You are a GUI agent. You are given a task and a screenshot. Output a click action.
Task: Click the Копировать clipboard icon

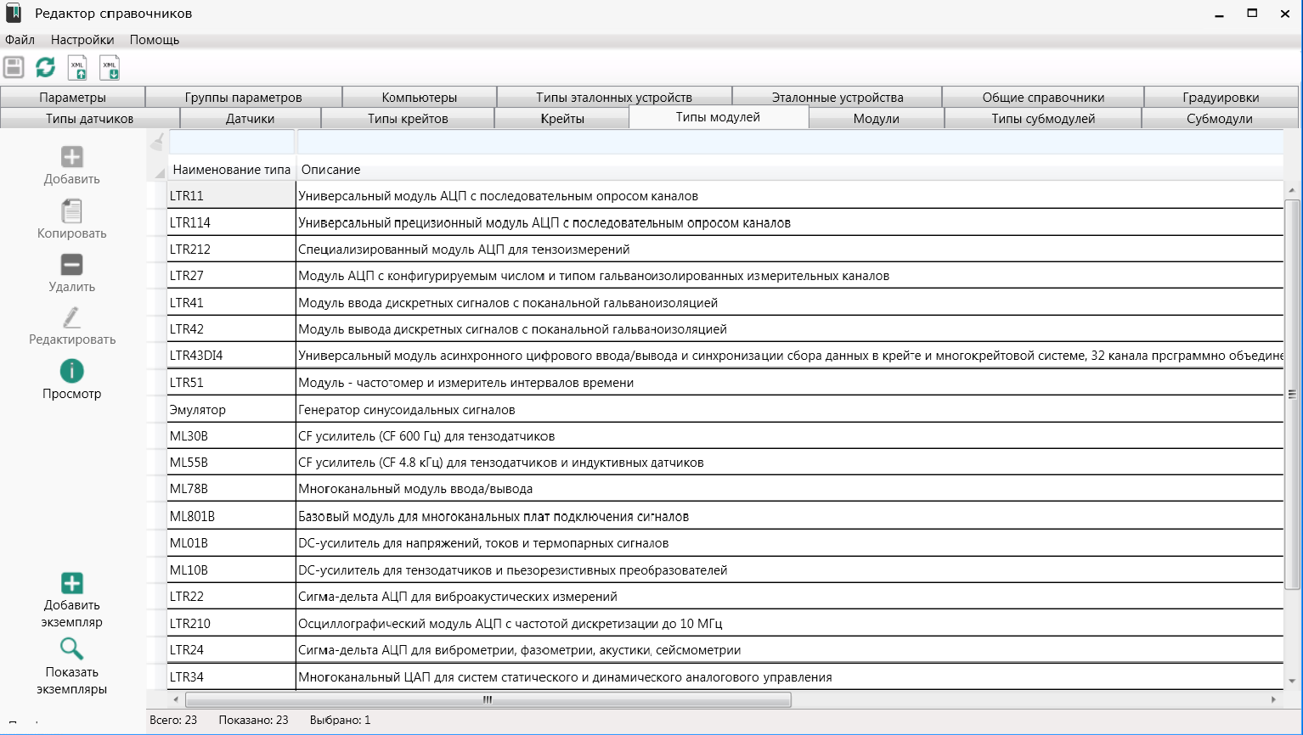[72, 210]
